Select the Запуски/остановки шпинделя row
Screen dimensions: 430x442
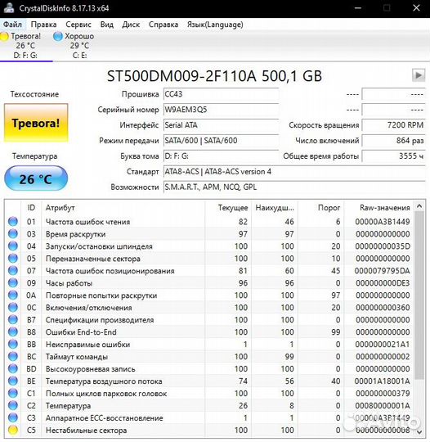click(209, 246)
